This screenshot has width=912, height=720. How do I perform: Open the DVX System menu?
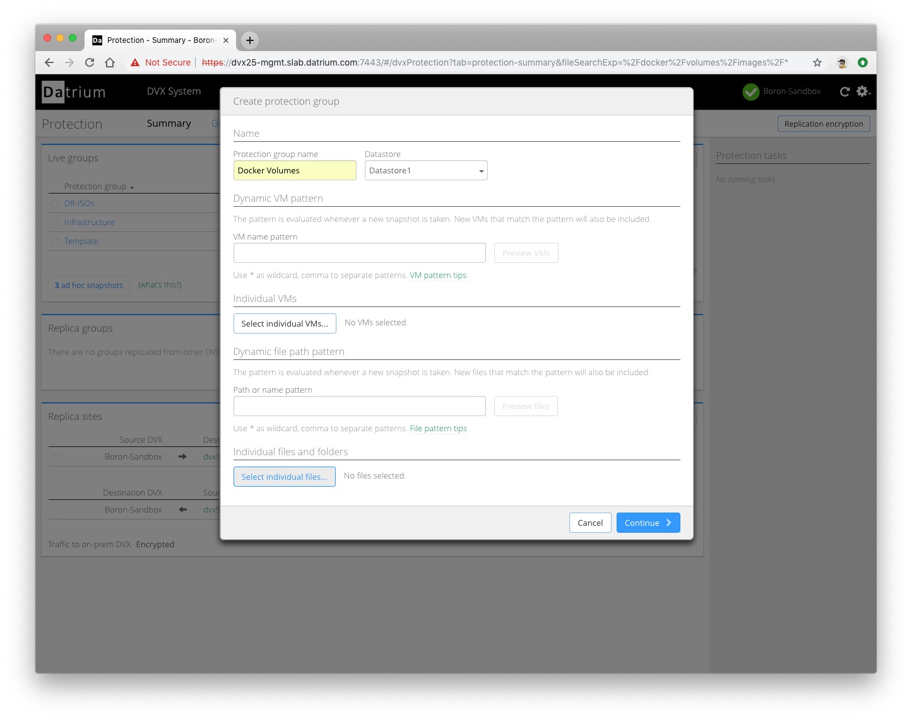174,91
